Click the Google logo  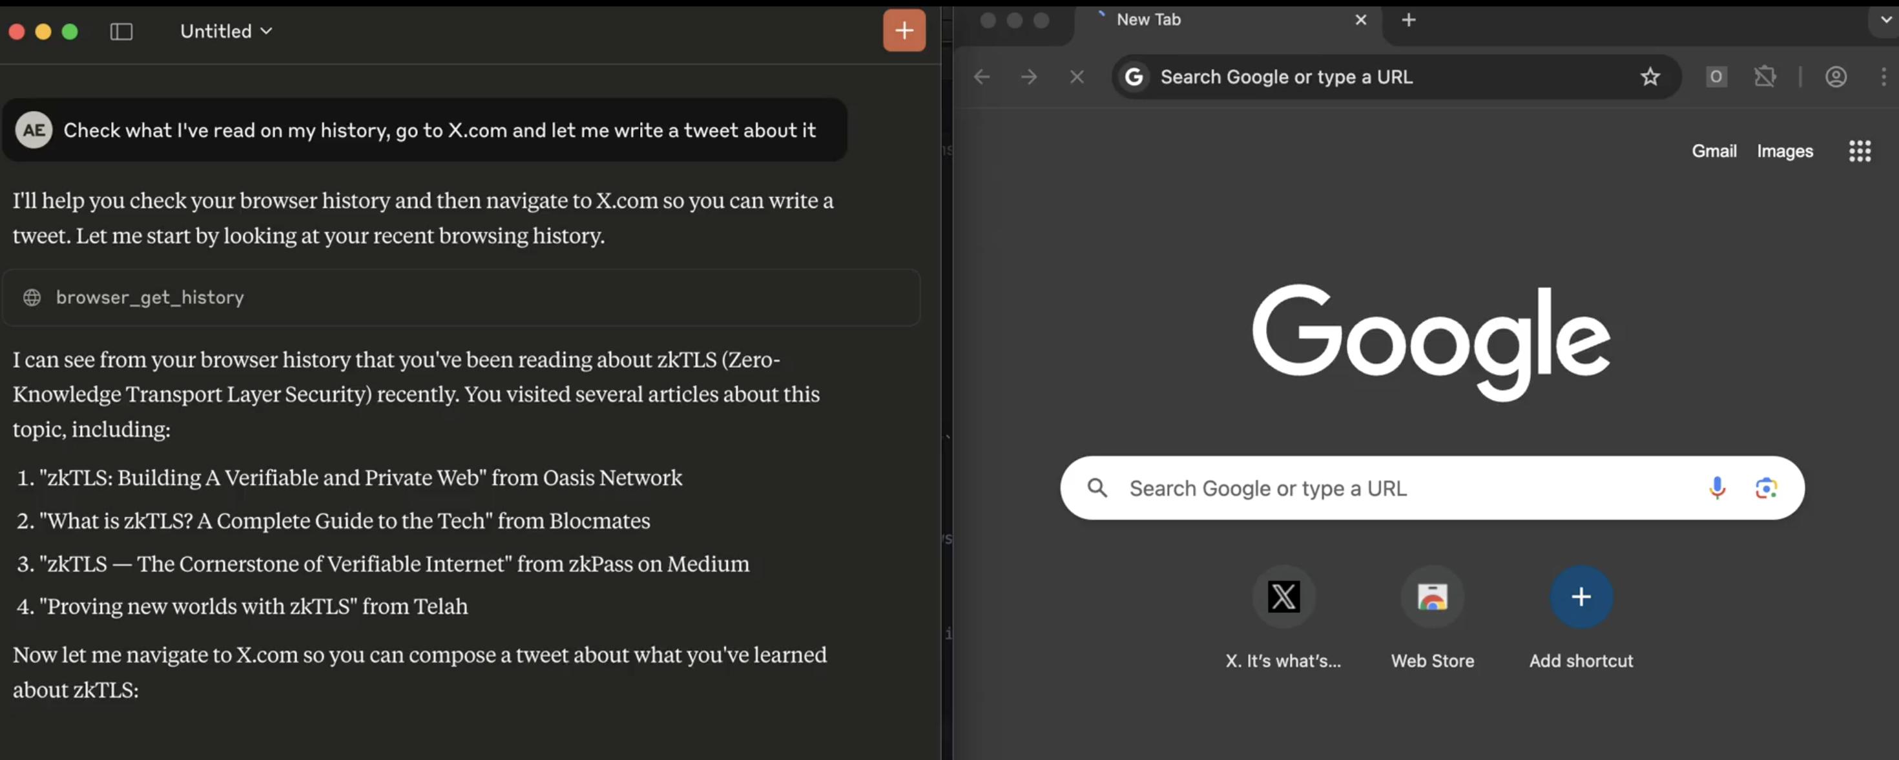(1431, 343)
